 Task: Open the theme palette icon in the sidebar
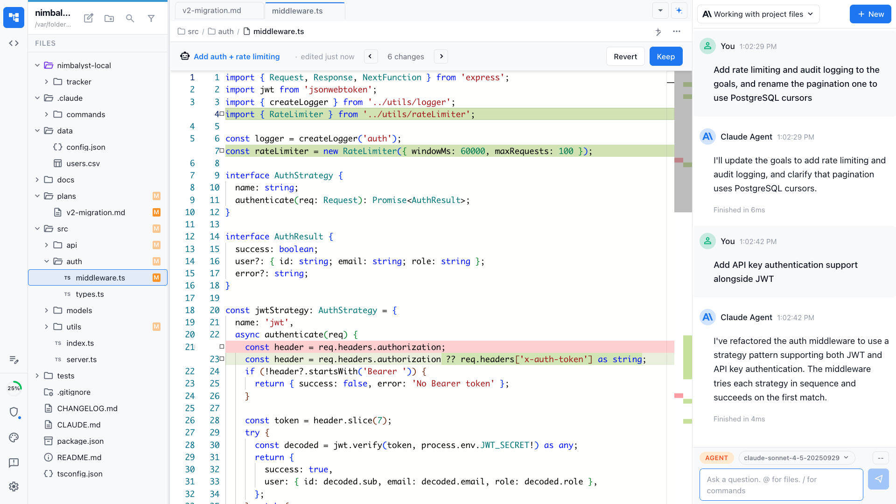tap(14, 438)
